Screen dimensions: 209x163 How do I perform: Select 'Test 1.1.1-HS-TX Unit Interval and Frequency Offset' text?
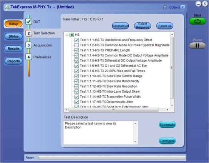[x=116, y=40]
